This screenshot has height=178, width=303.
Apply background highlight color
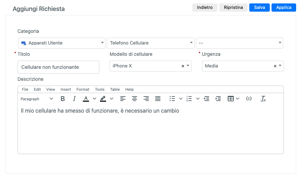(103, 99)
